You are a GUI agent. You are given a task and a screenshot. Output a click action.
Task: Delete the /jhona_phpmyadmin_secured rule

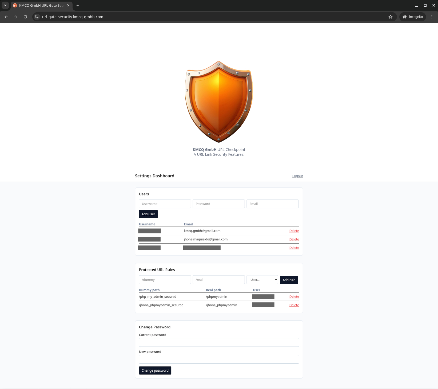(294, 305)
